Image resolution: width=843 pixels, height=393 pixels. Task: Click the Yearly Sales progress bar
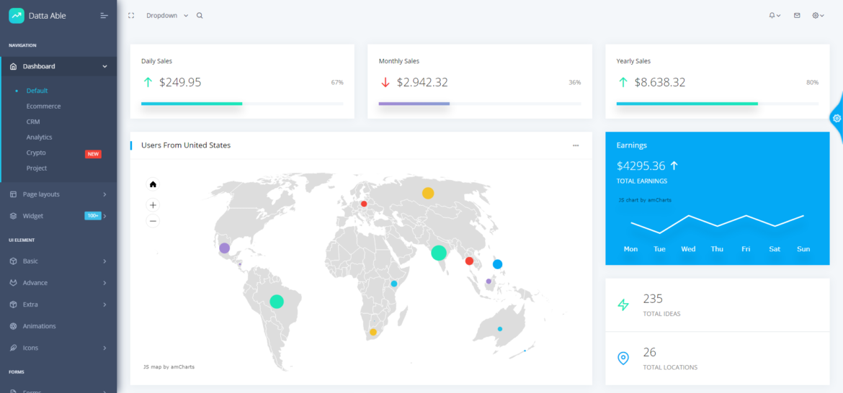coord(718,103)
